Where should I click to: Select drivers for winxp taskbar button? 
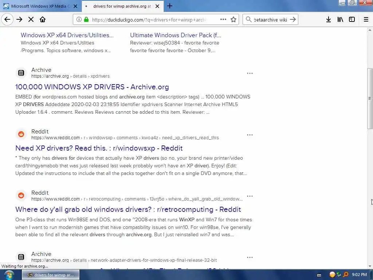coord(51,275)
